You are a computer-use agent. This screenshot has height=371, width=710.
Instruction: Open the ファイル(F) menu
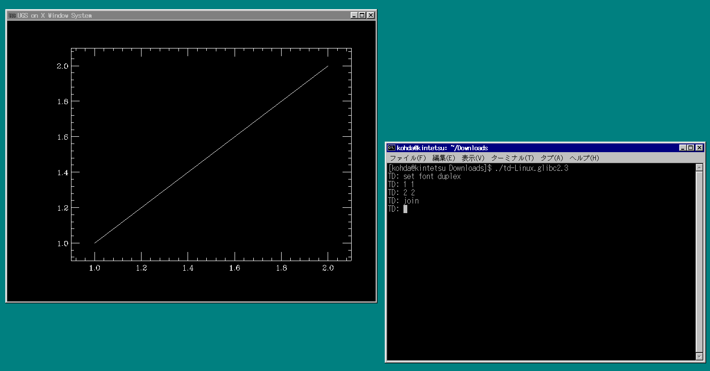coord(407,158)
